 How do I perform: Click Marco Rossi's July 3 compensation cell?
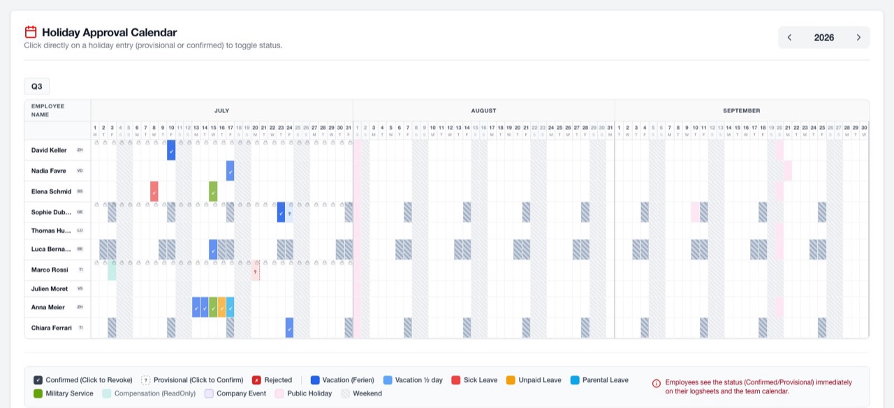(112, 270)
